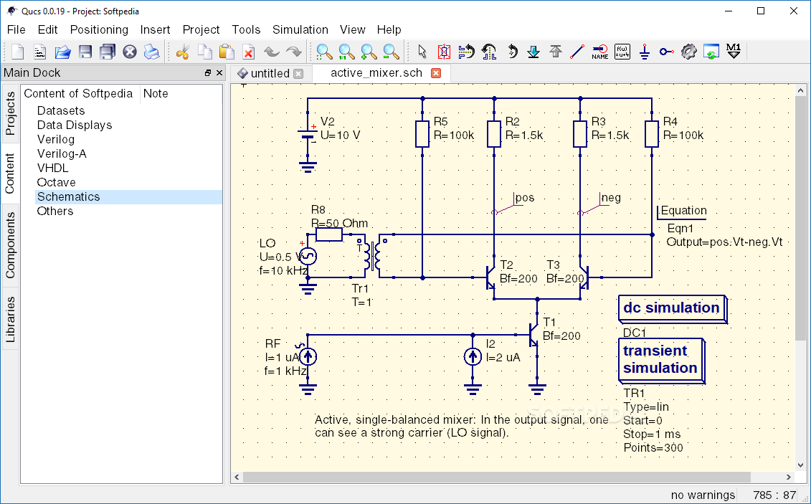The height and width of the screenshot is (504, 811).
Task: Click the zoom in magnifier icon
Action: [369, 52]
